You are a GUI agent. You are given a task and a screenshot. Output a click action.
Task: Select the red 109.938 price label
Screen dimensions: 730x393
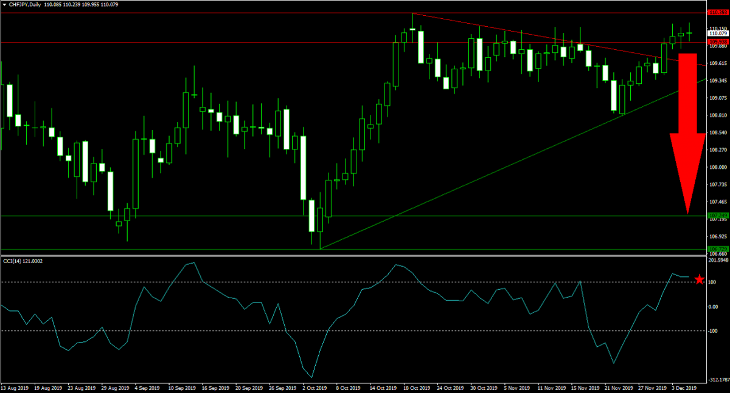click(x=718, y=41)
